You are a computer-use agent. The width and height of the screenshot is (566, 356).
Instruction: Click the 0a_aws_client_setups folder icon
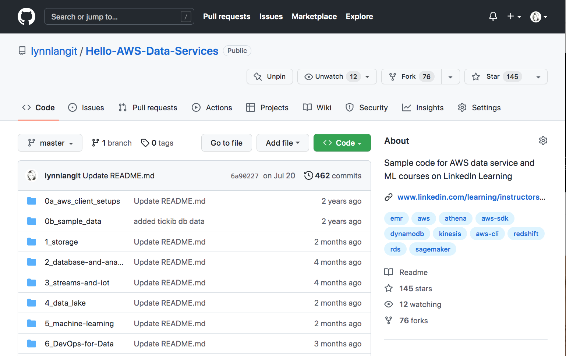click(32, 201)
